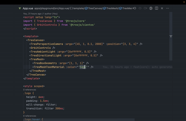This screenshot has height=121, width=186.
Task: Click the closing </template> tag
Action: coord(32,78)
